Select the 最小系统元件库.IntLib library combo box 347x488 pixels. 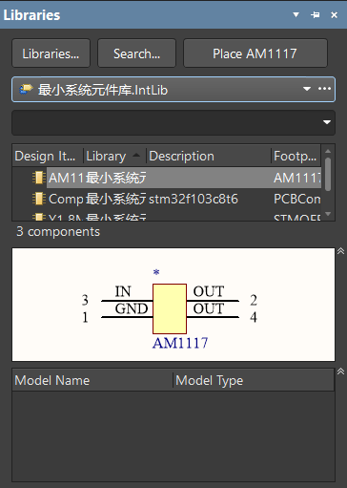click(173, 89)
